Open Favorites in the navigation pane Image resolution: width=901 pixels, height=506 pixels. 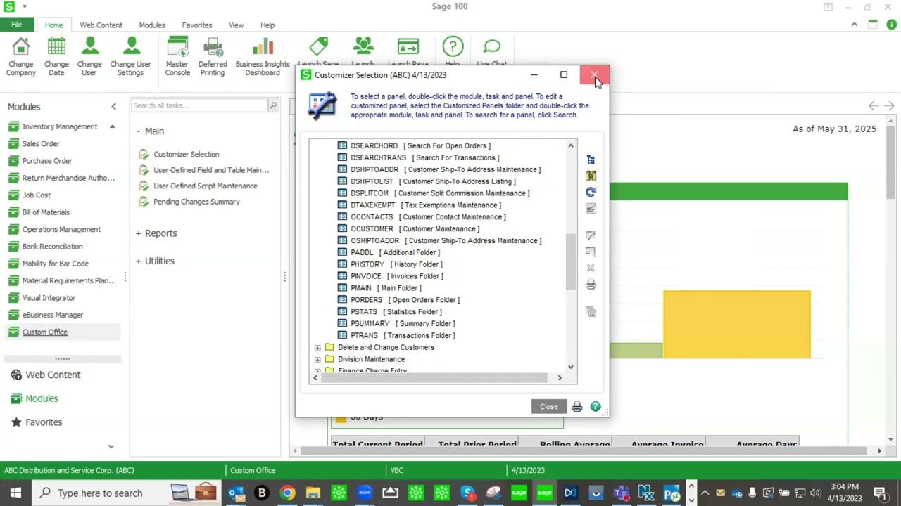(x=44, y=422)
